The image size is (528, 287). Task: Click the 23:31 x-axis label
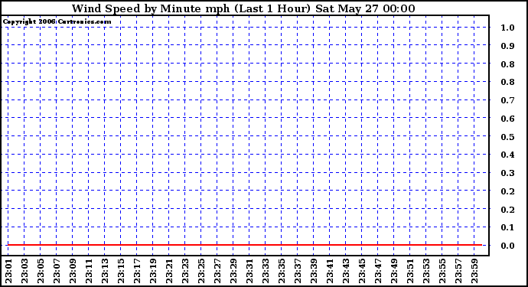249,271
